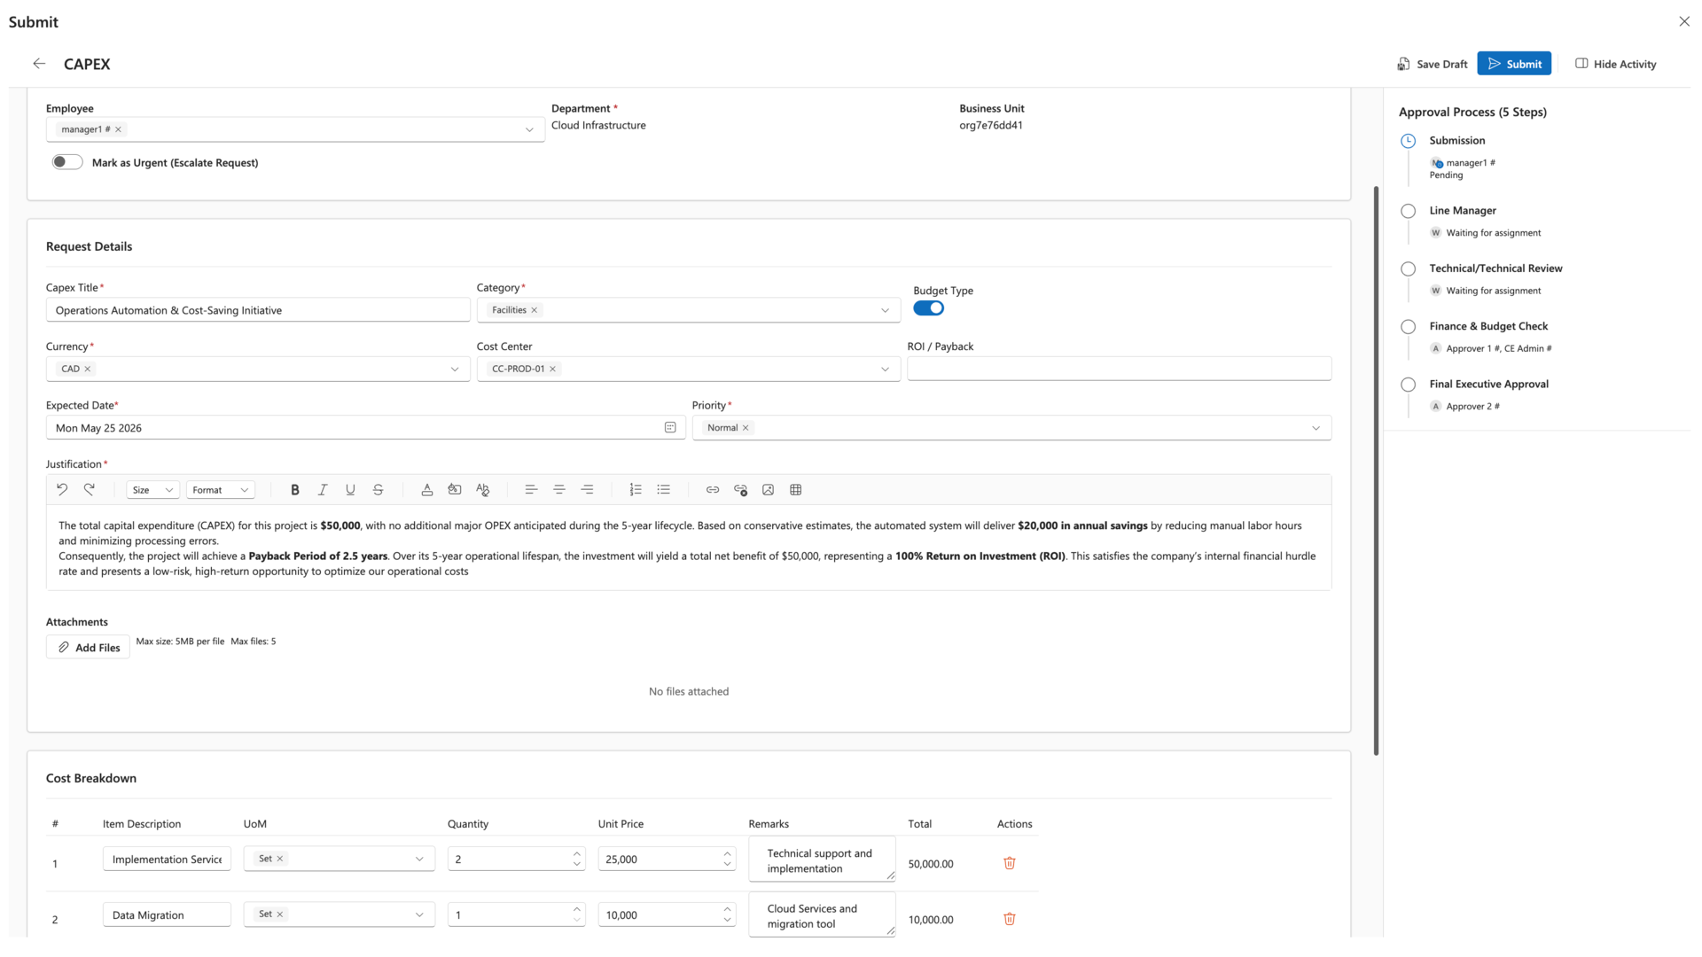
Task: Insert an image into justification
Action: click(x=769, y=490)
